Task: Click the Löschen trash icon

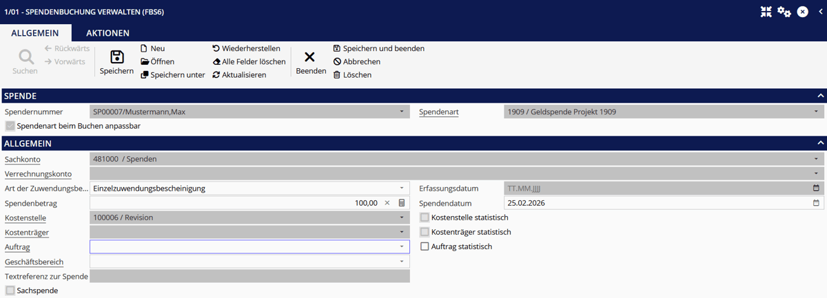Action: click(x=337, y=75)
